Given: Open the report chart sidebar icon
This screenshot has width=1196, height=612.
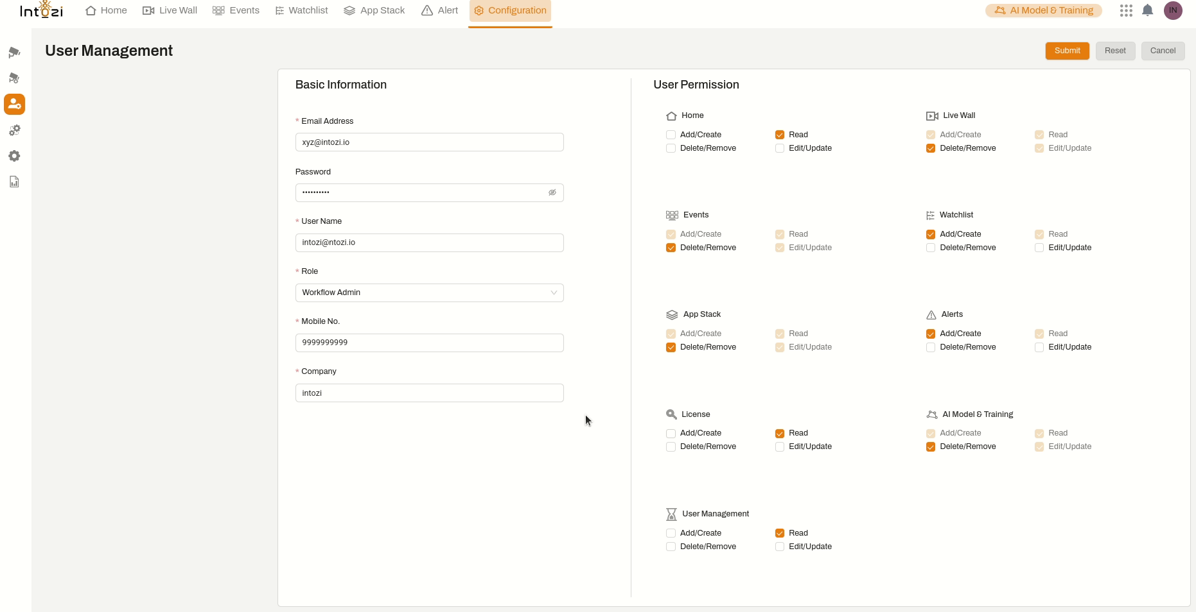Looking at the screenshot, I should click(14, 182).
